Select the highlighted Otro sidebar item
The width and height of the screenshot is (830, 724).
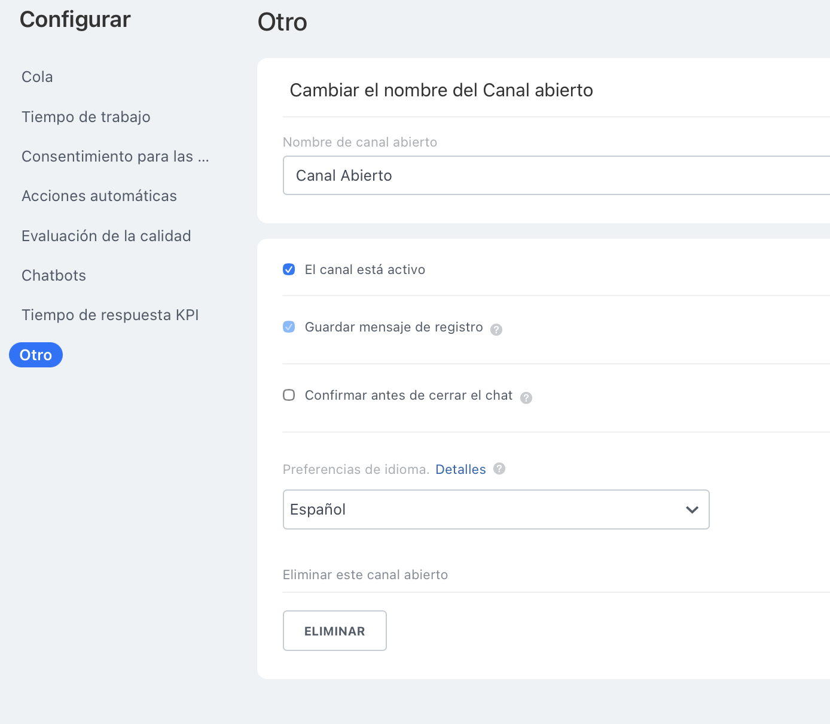(36, 355)
